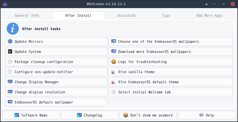Click the EndeavourOS logo in title bar

[x=5, y=4]
